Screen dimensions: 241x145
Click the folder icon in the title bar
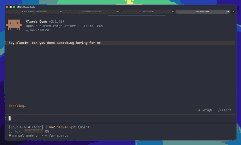coord(18,7)
